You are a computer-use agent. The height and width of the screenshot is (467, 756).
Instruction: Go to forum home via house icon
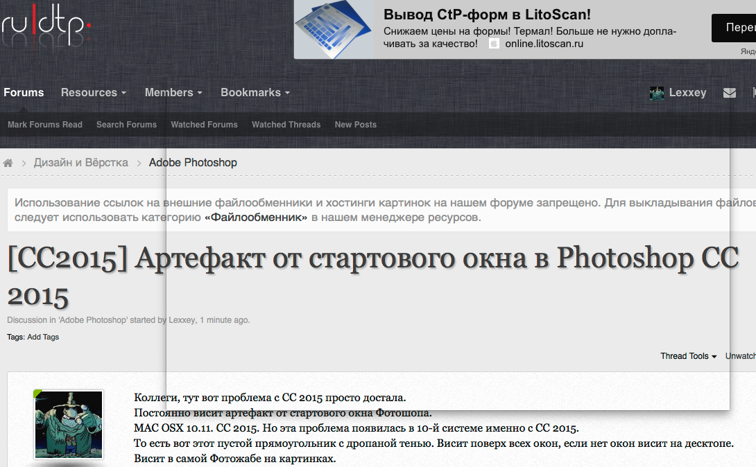(8, 163)
